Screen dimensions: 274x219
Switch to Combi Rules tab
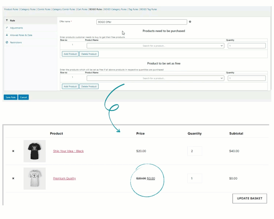tap(44, 9)
